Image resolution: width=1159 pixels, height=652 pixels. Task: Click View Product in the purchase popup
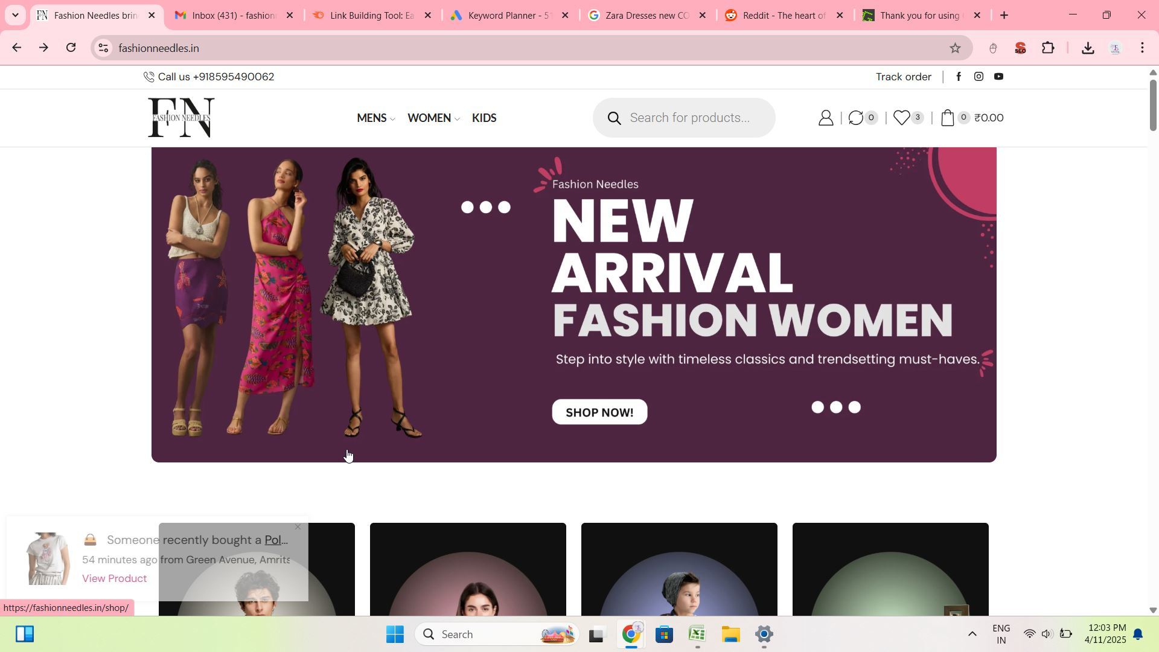click(115, 579)
